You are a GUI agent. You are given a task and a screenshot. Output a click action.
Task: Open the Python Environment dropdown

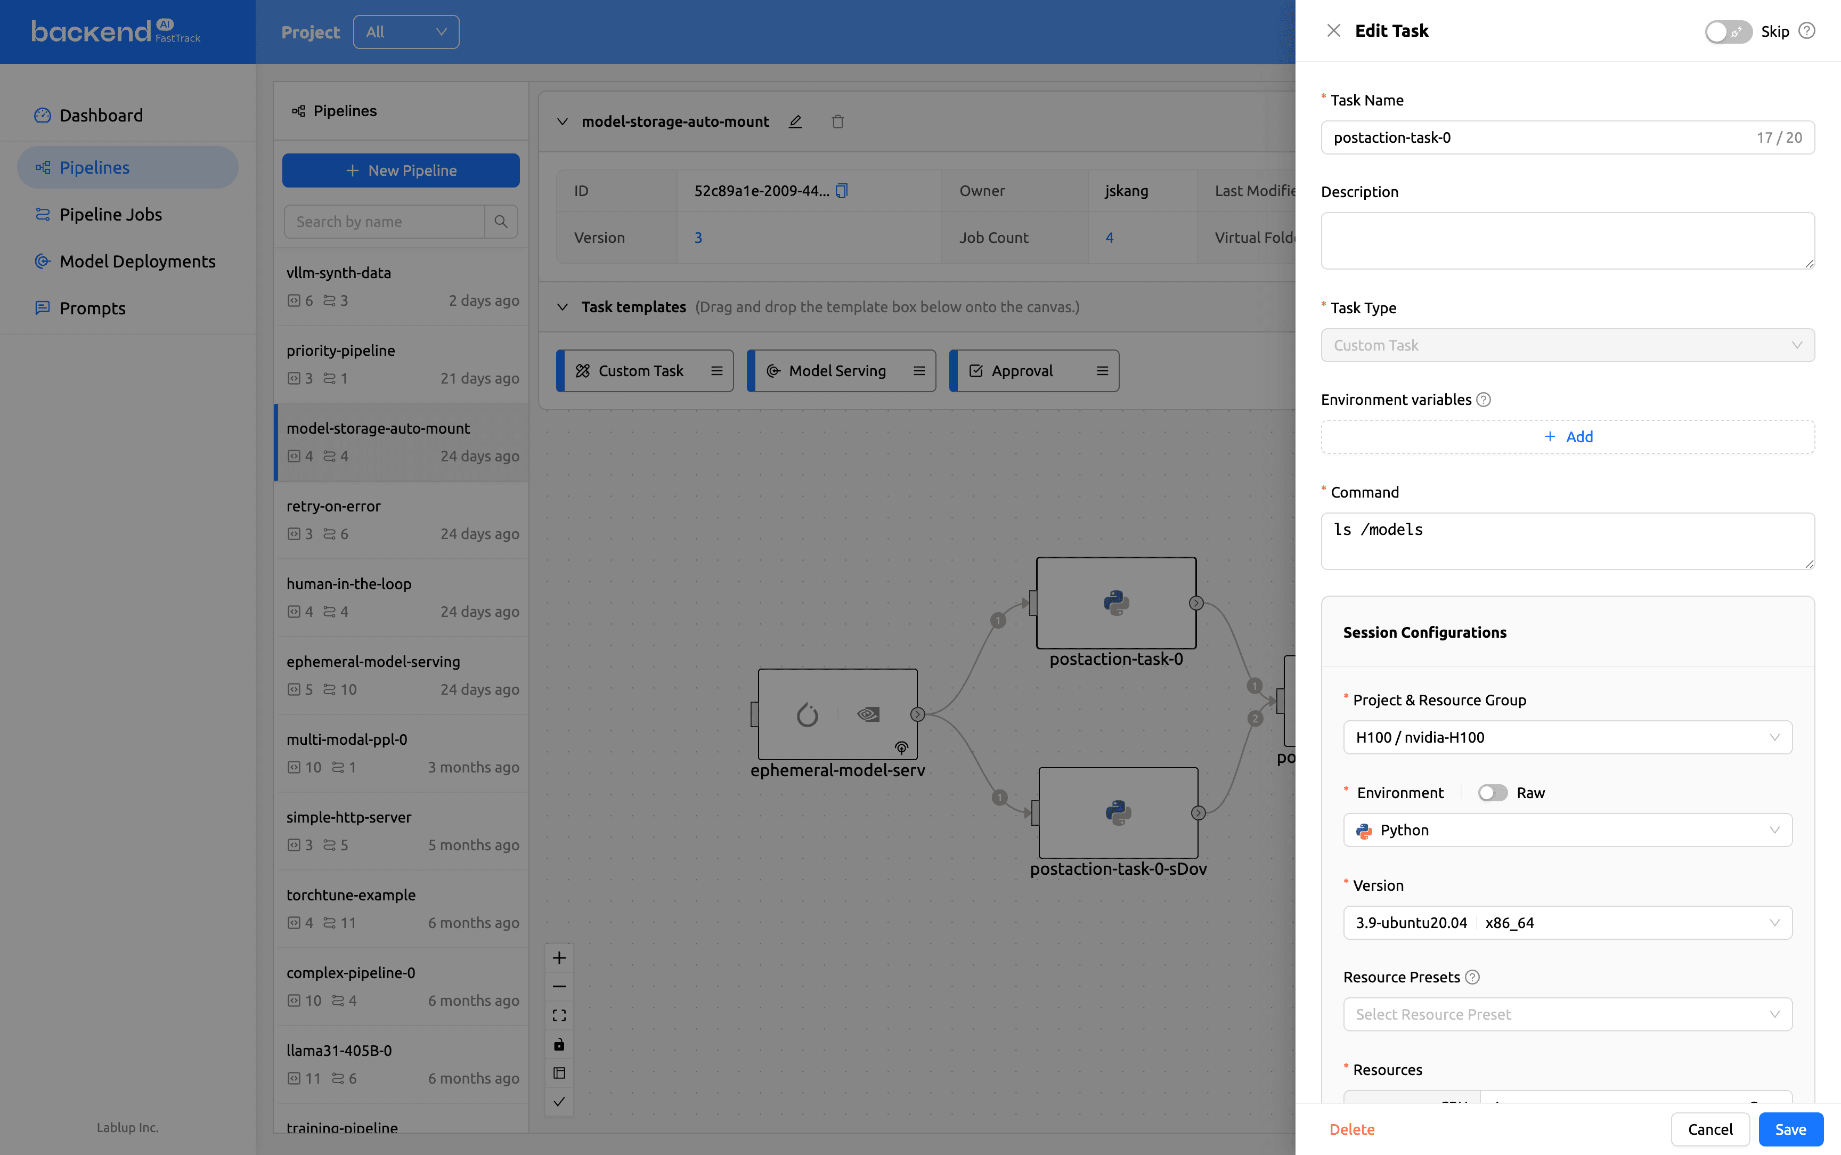(x=1567, y=831)
